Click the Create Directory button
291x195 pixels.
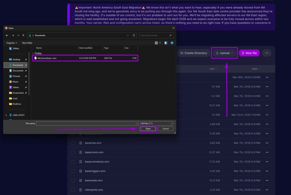point(194,53)
